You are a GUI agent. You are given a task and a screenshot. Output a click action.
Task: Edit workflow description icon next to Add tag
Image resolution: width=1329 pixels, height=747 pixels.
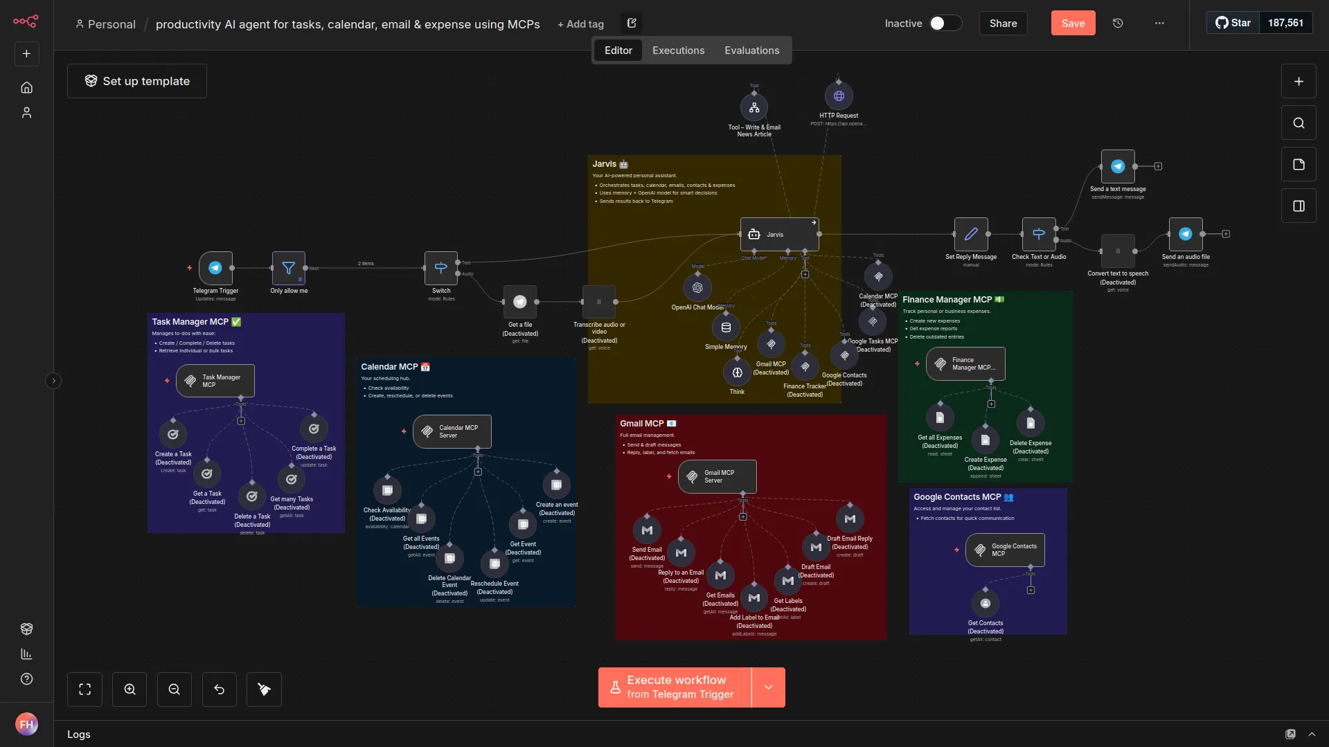(x=632, y=23)
